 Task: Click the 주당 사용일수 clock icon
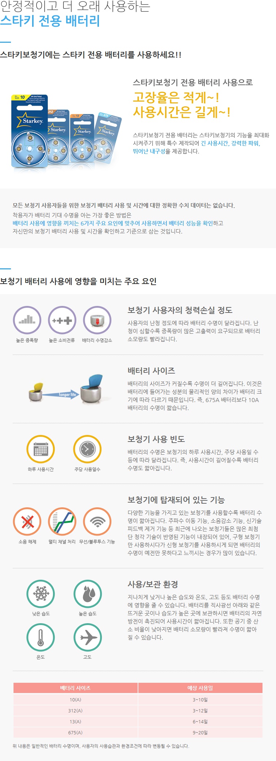[x=87, y=449]
